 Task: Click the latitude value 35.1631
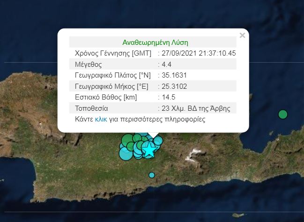click(x=174, y=75)
